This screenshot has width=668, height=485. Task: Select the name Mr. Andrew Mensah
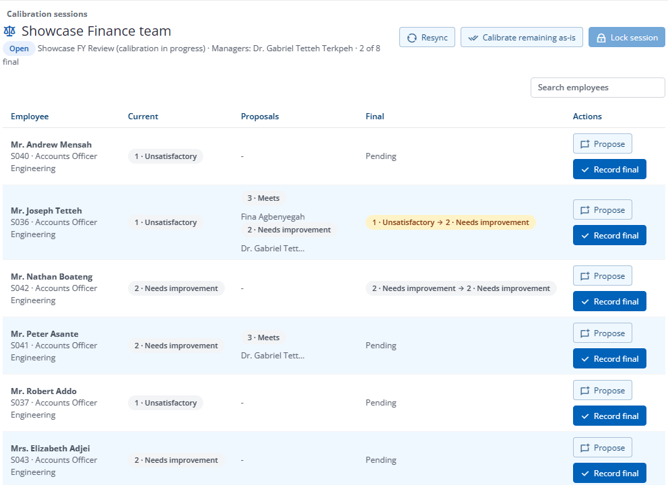[51, 144]
